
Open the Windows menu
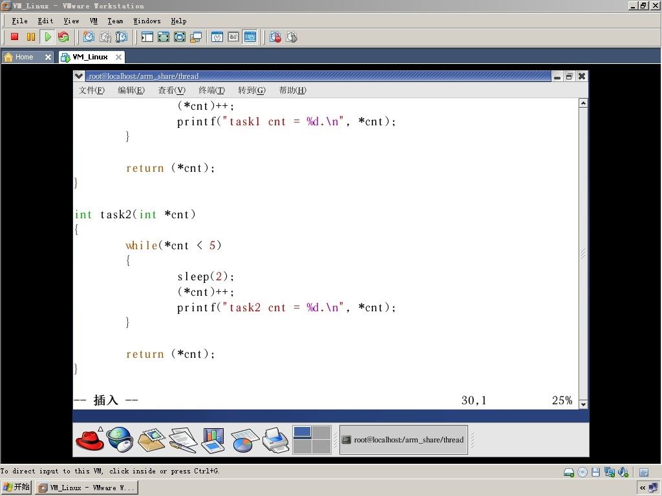(x=147, y=21)
